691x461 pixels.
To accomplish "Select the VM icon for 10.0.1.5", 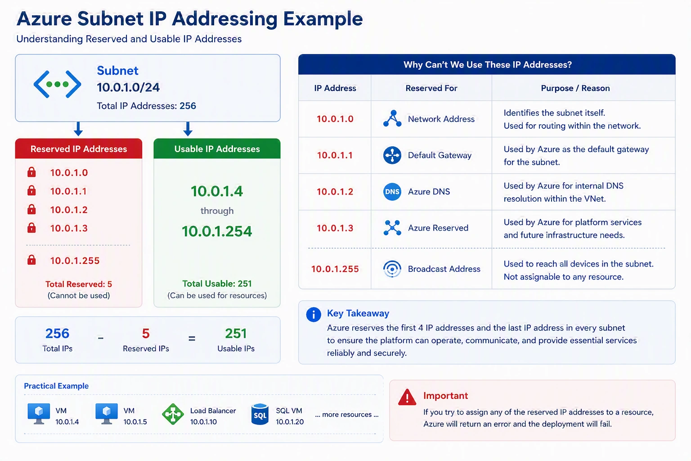I will [x=107, y=414].
